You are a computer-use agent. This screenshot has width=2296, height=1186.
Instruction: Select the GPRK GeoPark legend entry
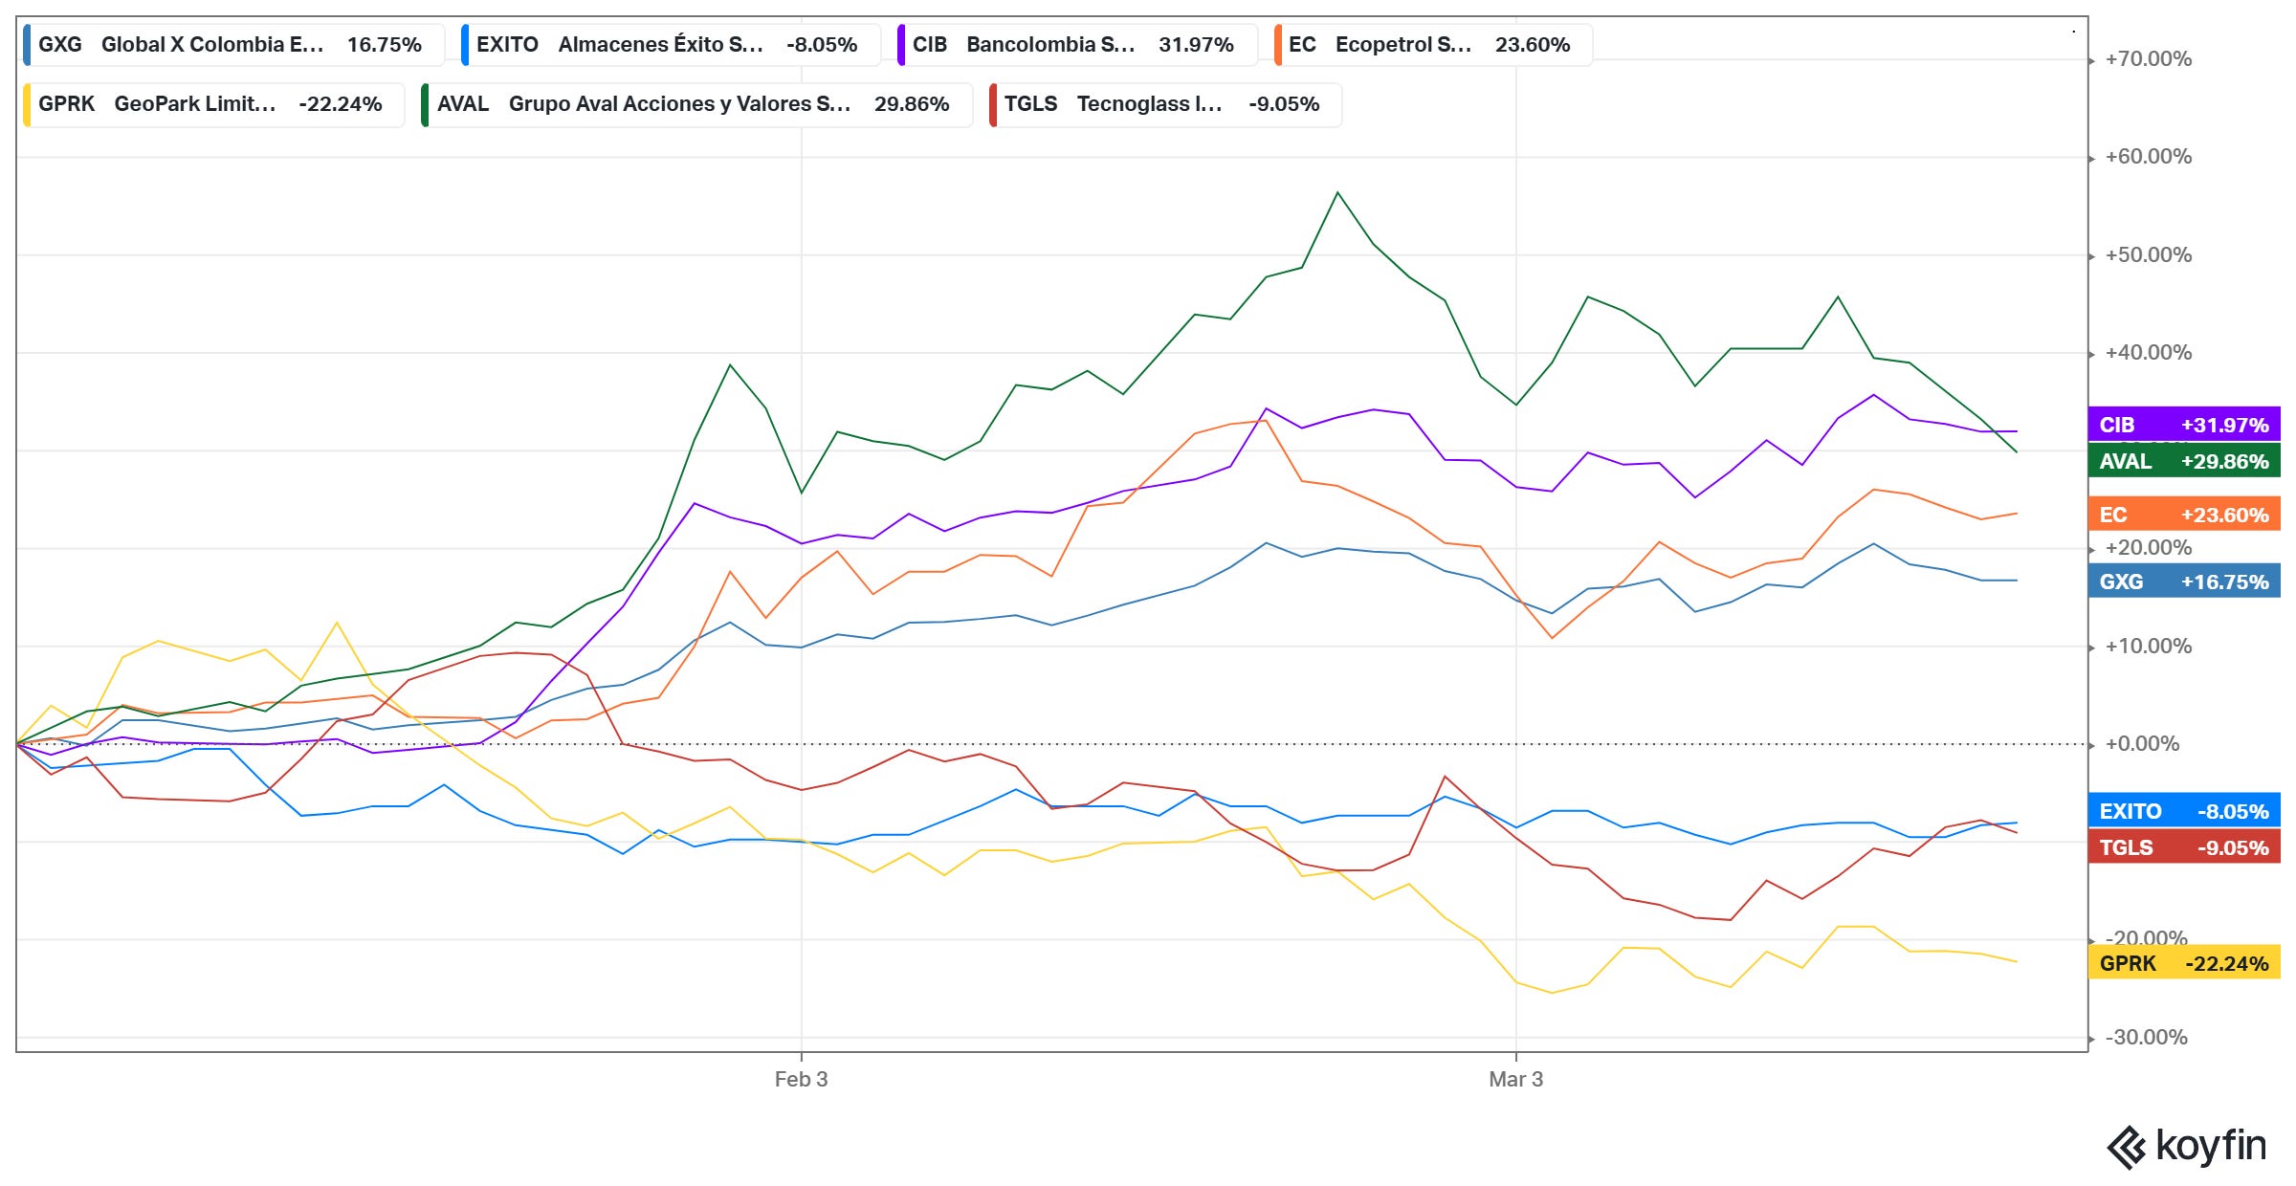pyautogui.click(x=213, y=104)
